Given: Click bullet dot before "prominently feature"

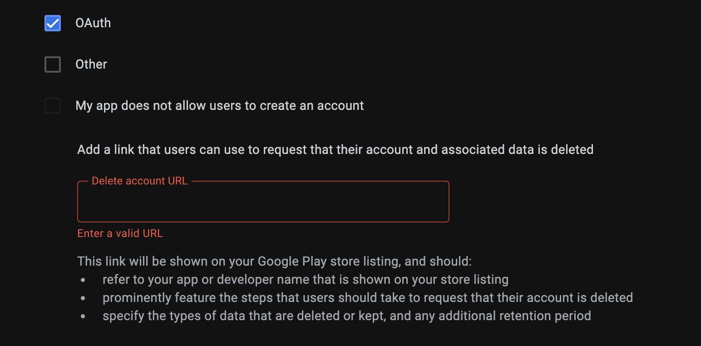Looking at the screenshot, I should 83,298.
